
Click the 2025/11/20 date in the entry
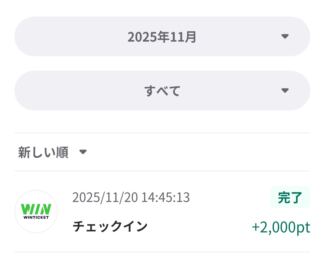(105, 198)
